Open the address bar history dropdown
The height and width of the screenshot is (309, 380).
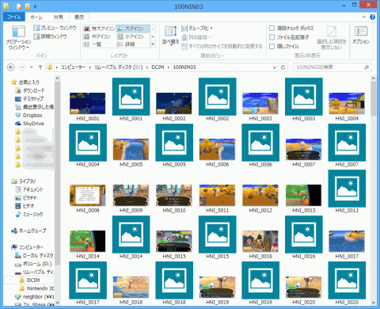click(275, 67)
